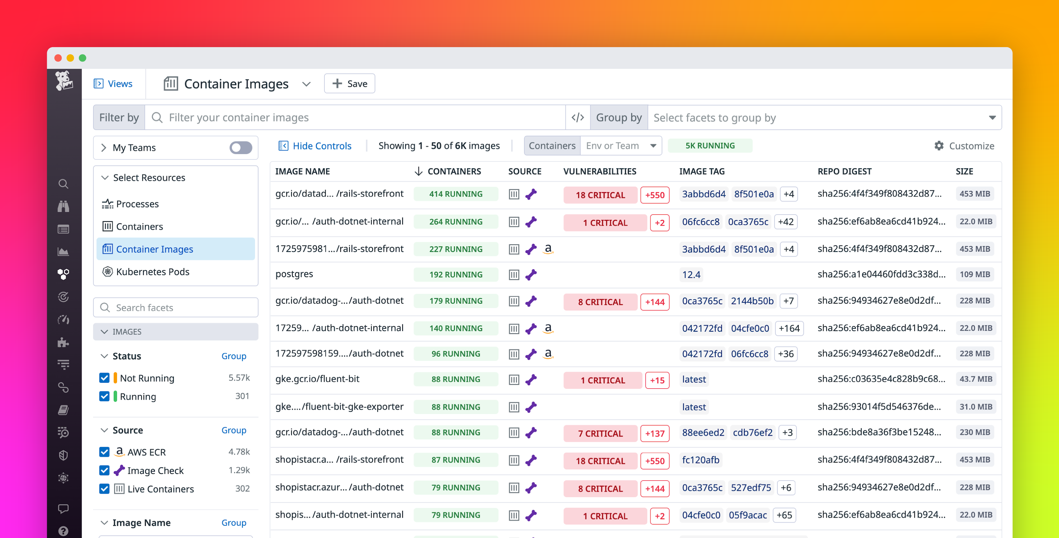Screen dimensions: 1059x538
Task: Open the search icon in the sidebar
Action: tap(64, 184)
